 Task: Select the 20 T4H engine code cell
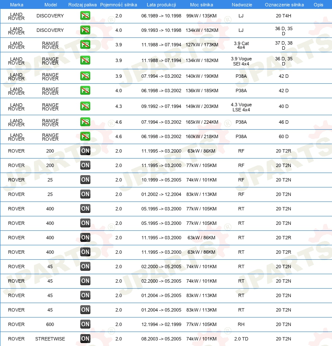[x=284, y=16]
